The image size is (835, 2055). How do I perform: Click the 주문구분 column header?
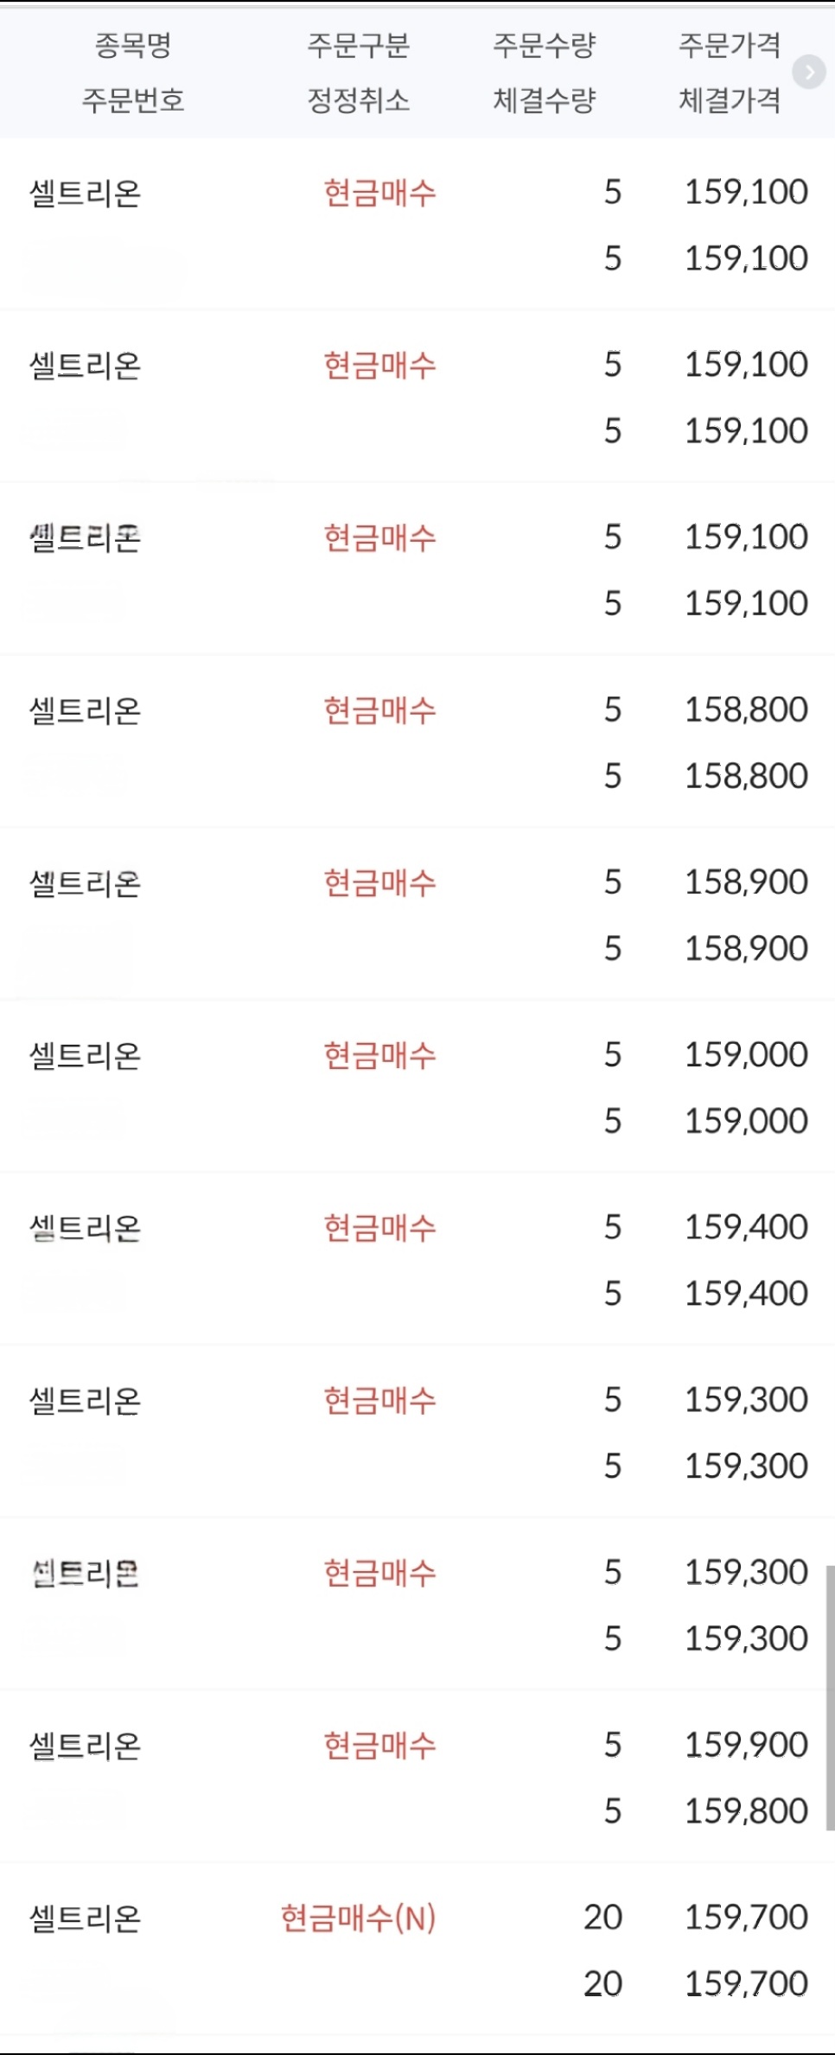(x=358, y=45)
